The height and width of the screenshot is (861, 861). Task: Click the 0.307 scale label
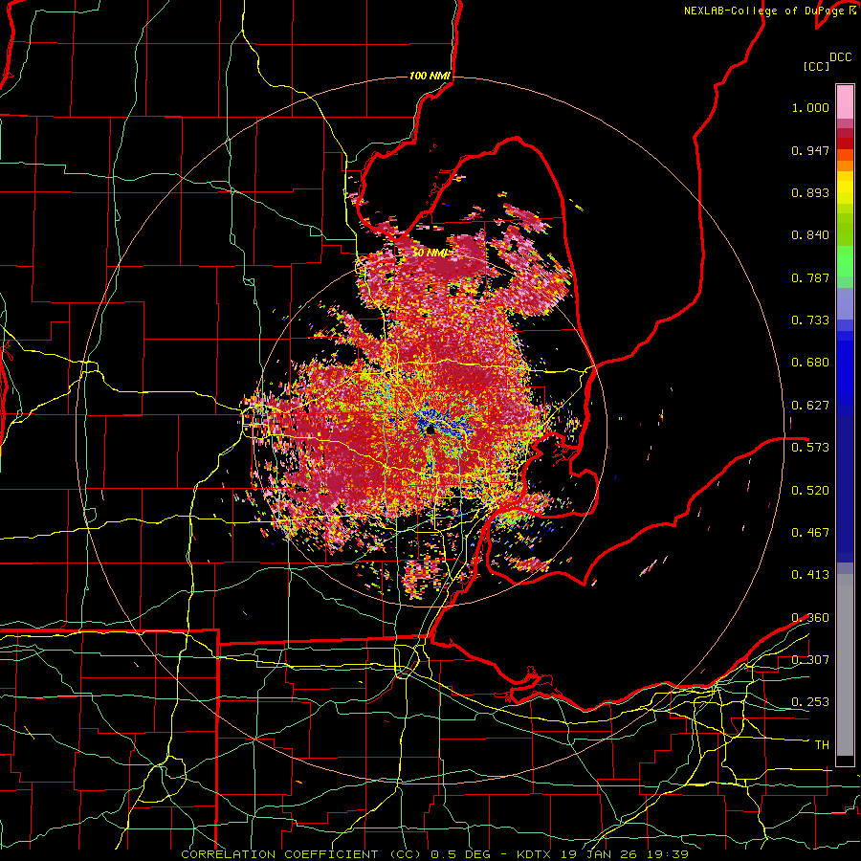click(810, 659)
